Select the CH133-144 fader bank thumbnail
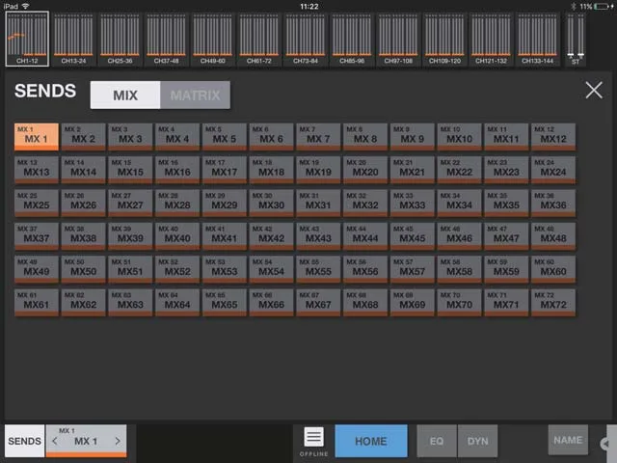Screen dimensions: 617x463 pyautogui.click(x=538, y=39)
